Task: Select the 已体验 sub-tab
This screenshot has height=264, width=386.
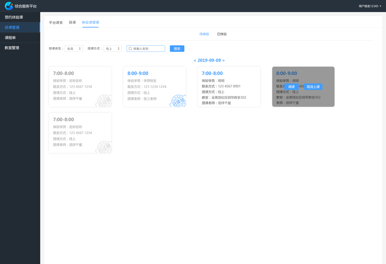Action: click(222, 34)
